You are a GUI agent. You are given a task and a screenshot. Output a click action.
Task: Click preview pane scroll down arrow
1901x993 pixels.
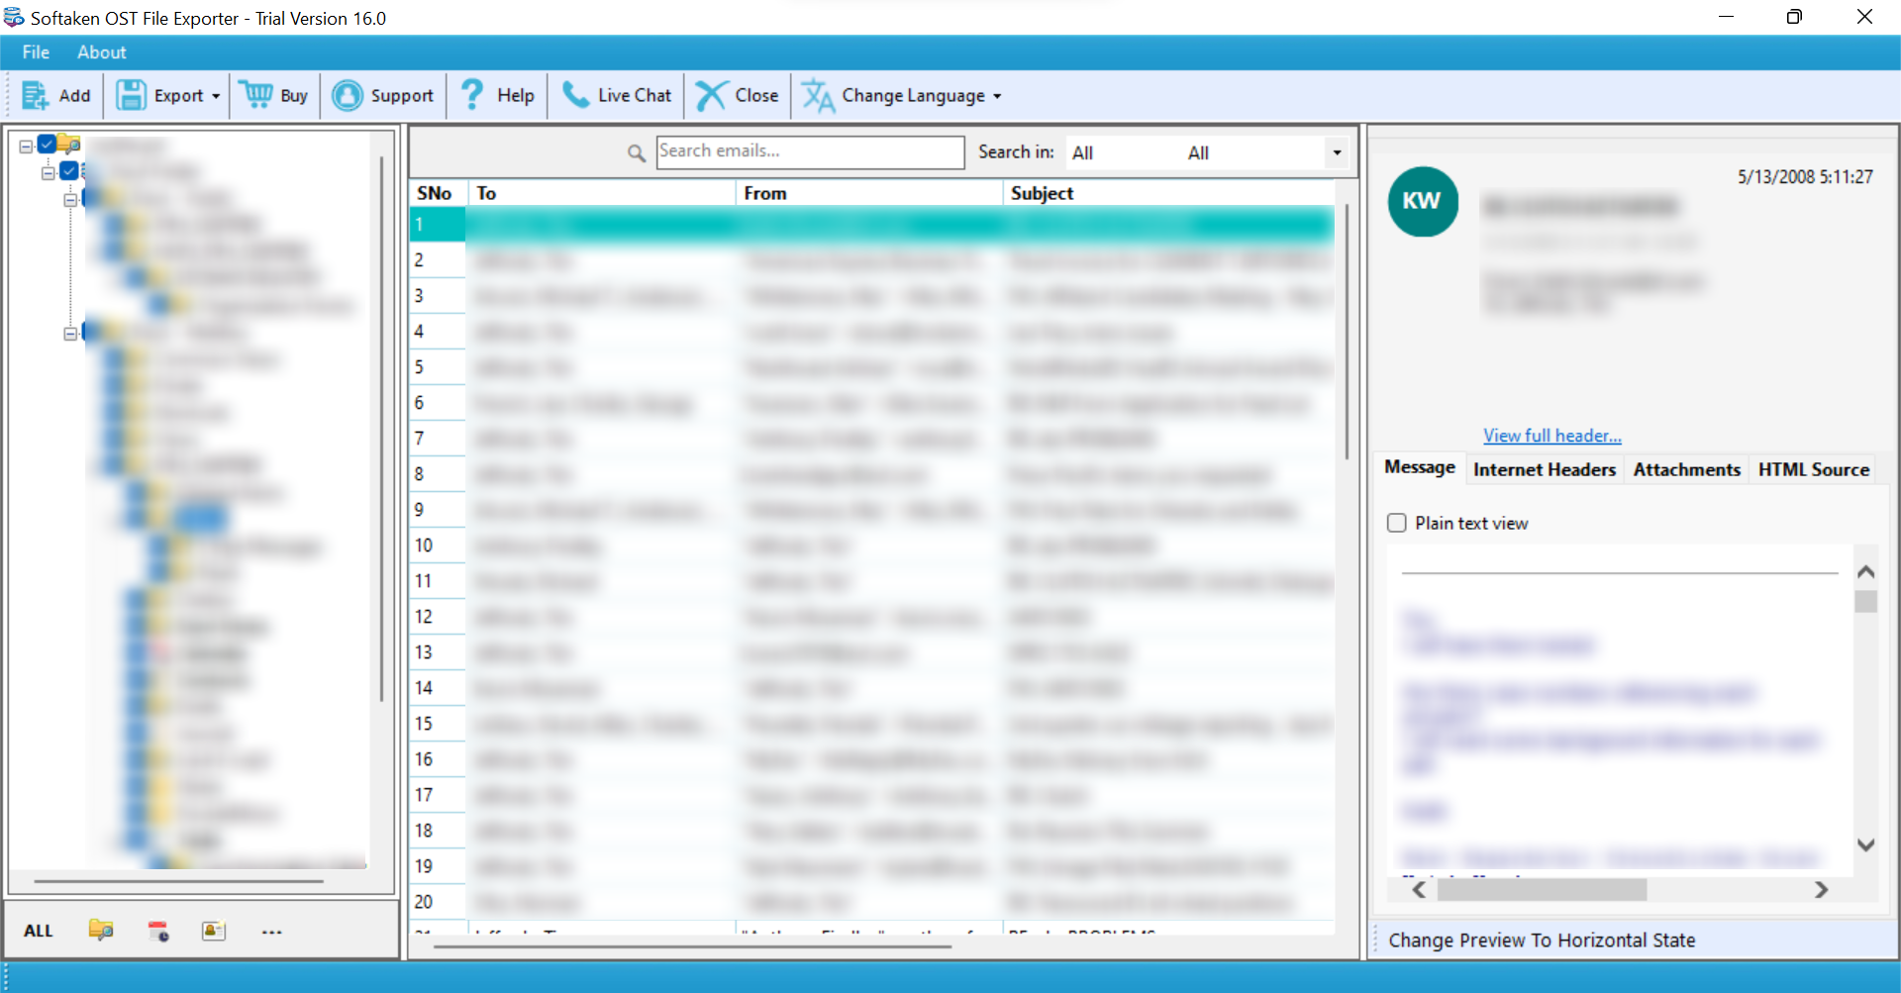1866,844
